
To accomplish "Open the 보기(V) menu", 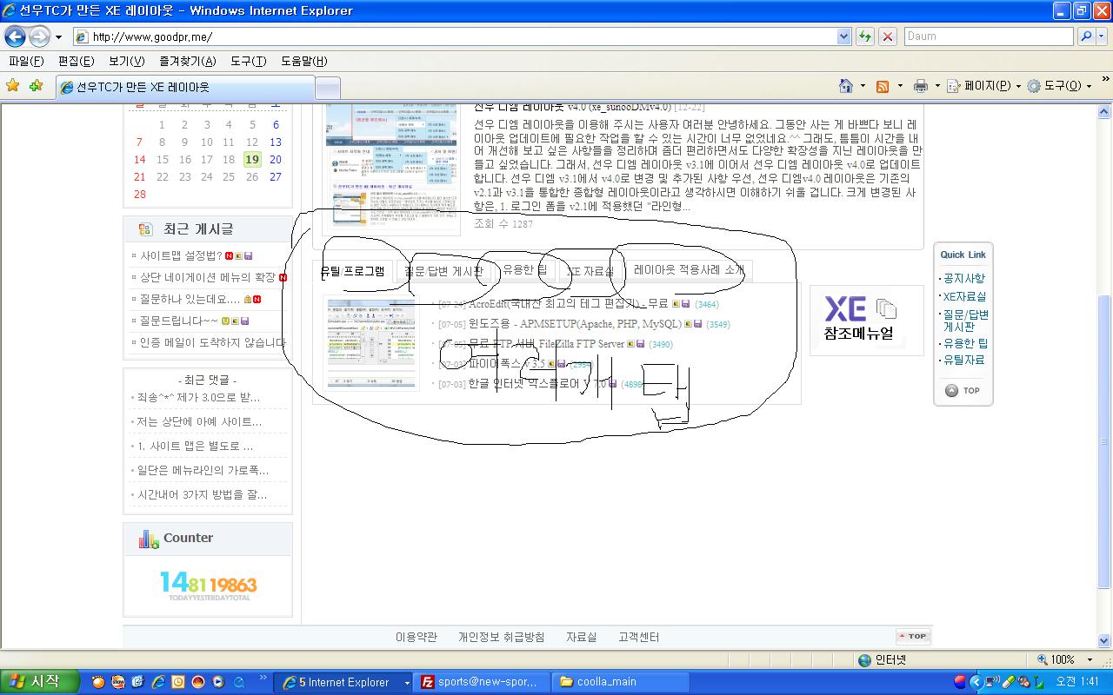I will coord(126,61).
